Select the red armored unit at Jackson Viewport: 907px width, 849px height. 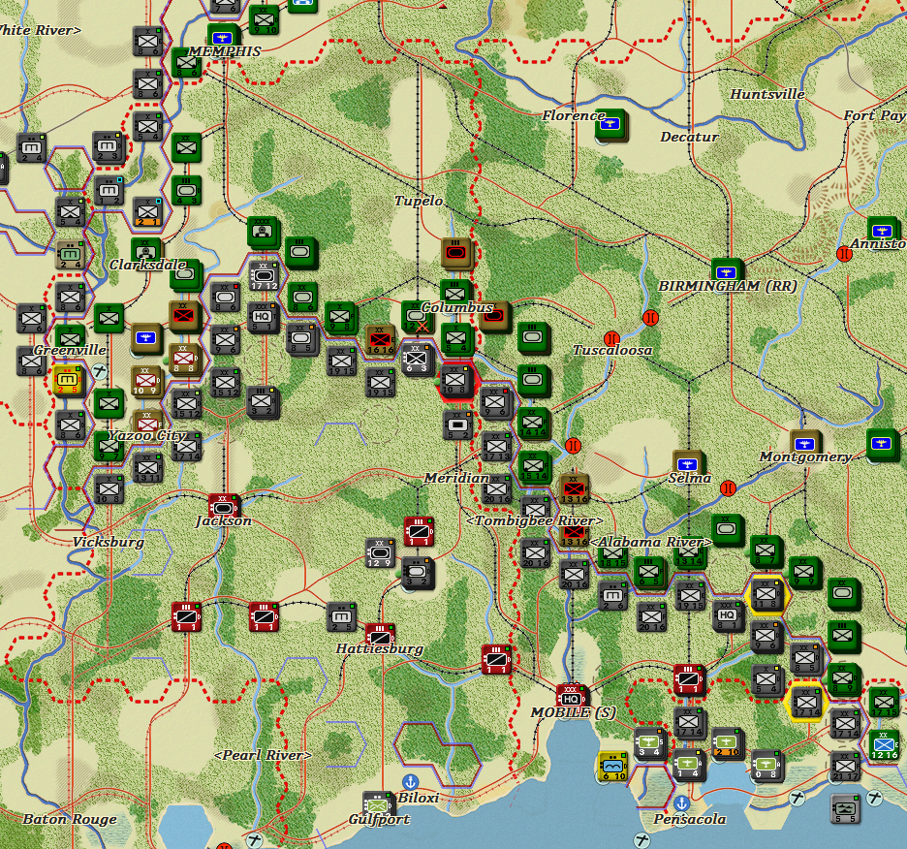point(223,507)
